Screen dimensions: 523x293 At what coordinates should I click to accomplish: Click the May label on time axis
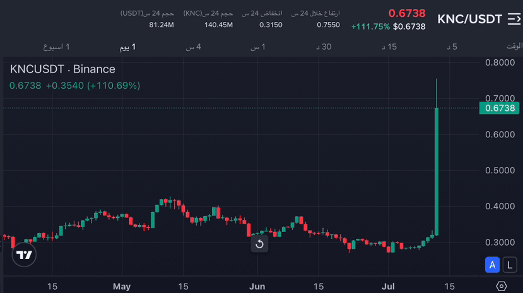(122, 286)
